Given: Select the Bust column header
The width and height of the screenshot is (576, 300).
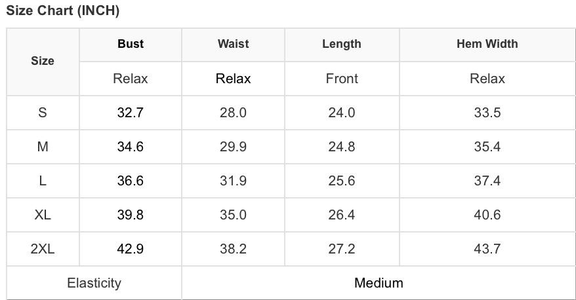Looking at the screenshot, I should point(131,44).
